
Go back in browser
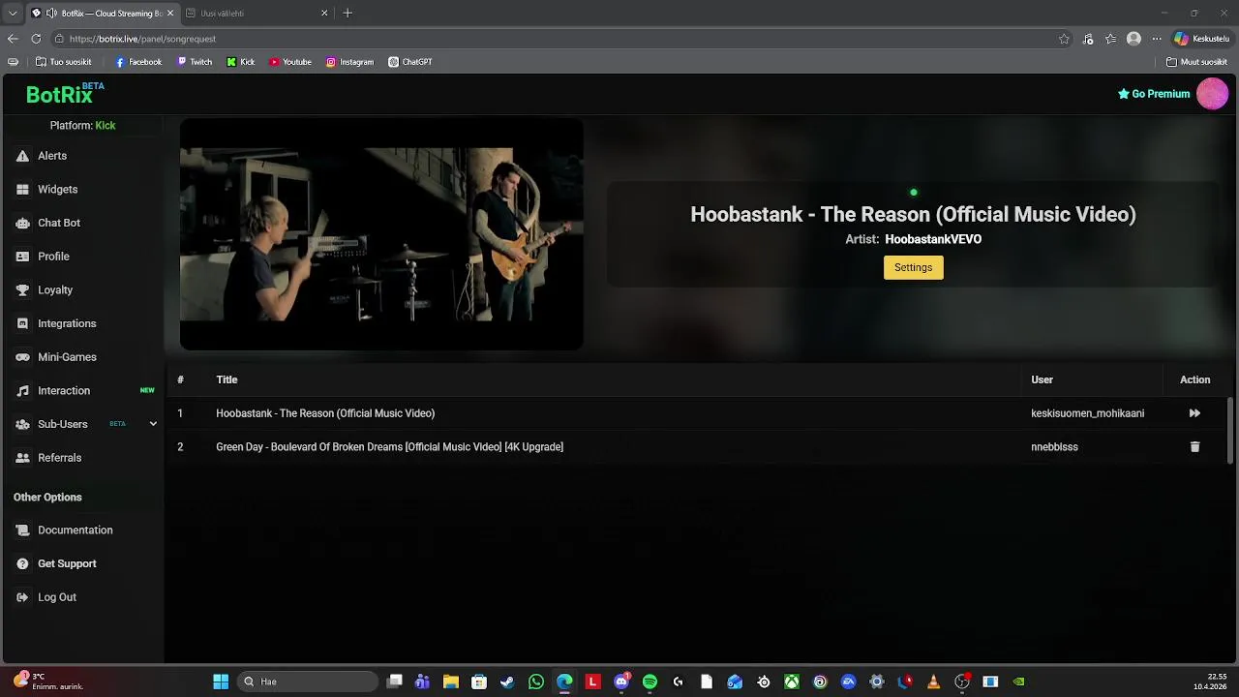click(13, 39)
